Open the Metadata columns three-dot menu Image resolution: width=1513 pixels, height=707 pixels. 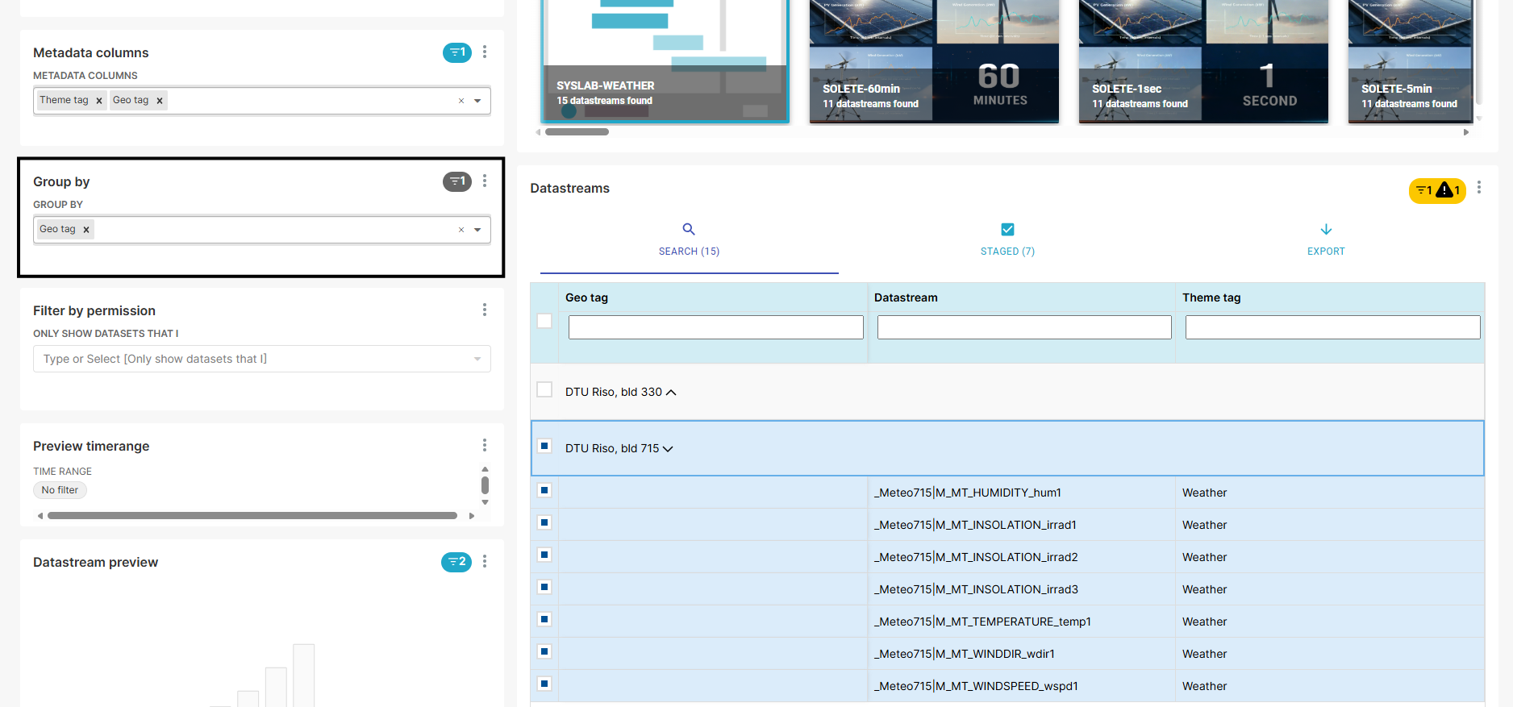tap(485, 52)
